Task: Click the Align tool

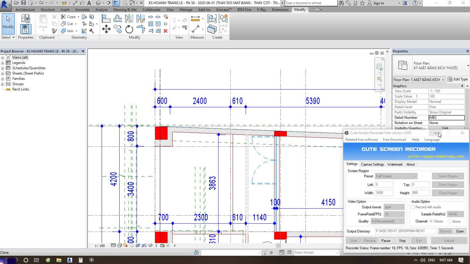Action: (x=106, y=19)
